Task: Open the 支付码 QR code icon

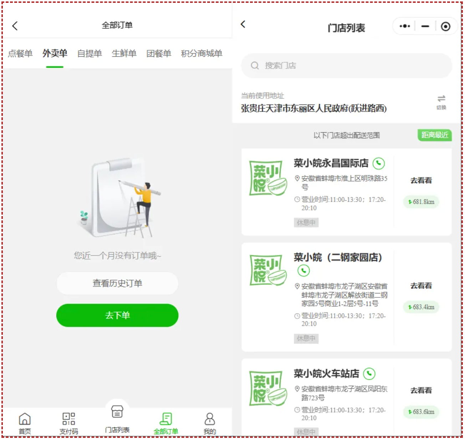Action: point(69,419)
